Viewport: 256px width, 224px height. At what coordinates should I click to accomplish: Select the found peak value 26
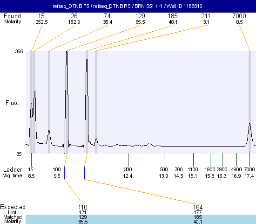pos(74,16)
